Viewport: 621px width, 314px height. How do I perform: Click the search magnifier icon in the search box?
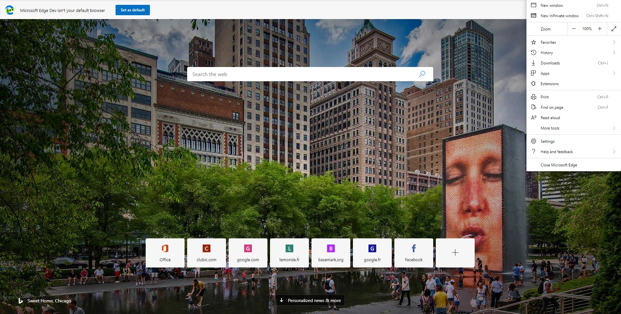point(422,74)
